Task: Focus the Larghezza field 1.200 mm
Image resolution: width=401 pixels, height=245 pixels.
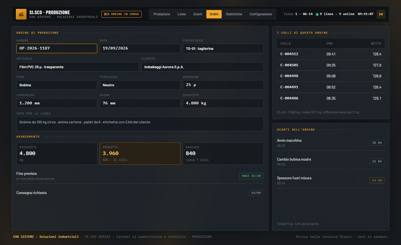Action: (57, 103)
